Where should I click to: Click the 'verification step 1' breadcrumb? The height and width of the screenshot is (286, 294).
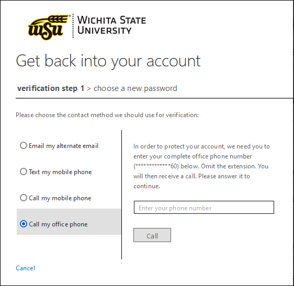coord(51,88)
